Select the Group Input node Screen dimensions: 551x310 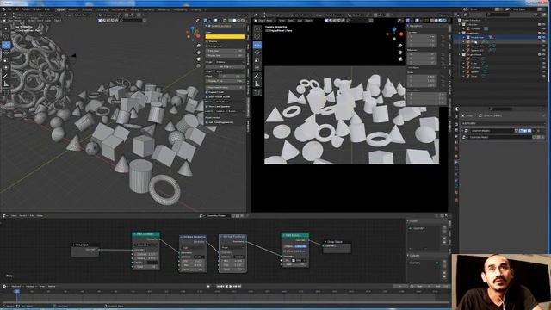click(x=85, y=249)
